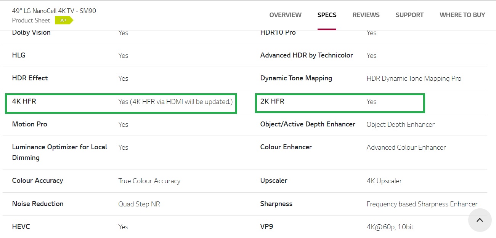Switch to the Reviews tab
This screenshot has width=496, height=238.
click(366, 15)
